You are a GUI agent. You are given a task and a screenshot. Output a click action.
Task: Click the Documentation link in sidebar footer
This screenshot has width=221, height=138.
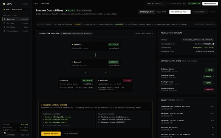(10, 135)
